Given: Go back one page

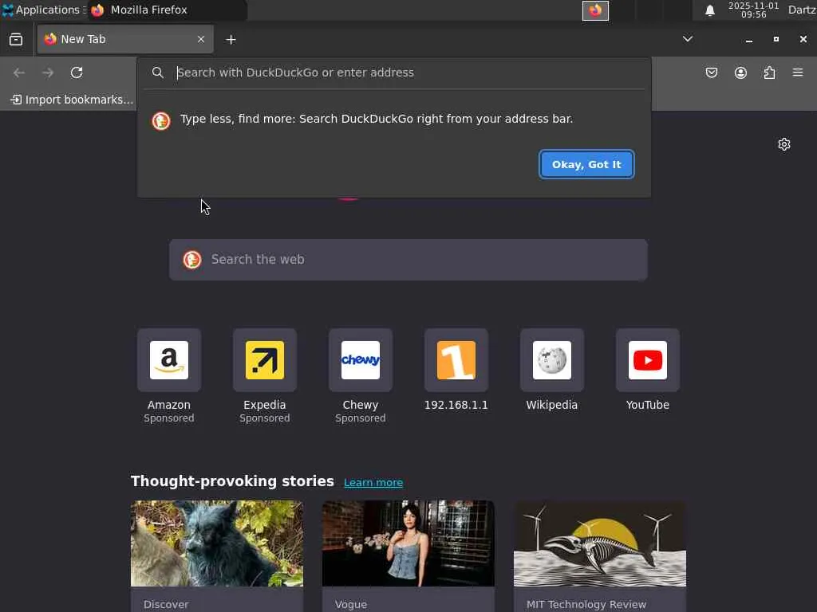Looking at the screenshot, I should [19, 73].
